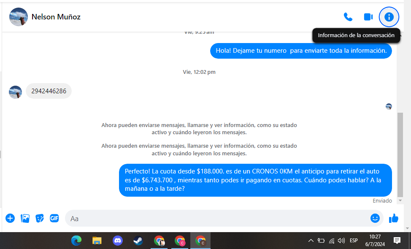Switch to the first Chrome taskbar window

(x=159, y=241)
